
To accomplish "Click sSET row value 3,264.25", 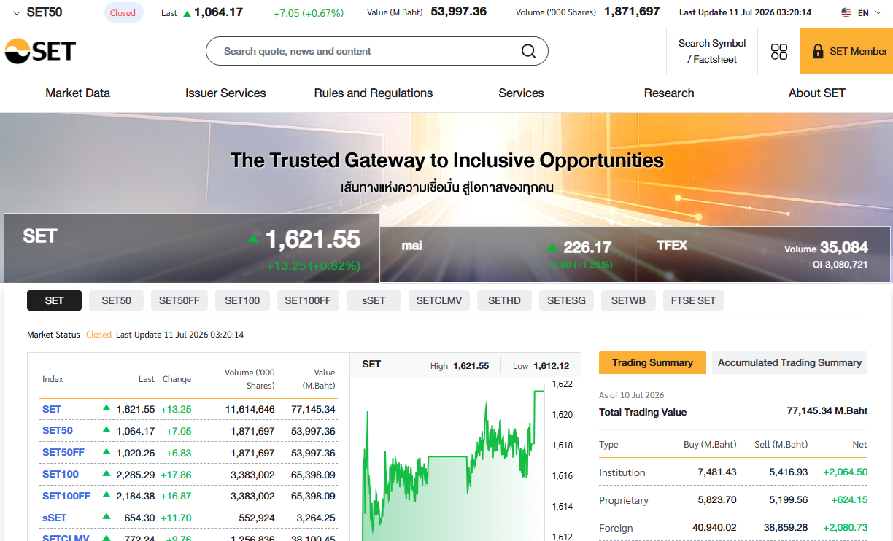I will 316,518.
